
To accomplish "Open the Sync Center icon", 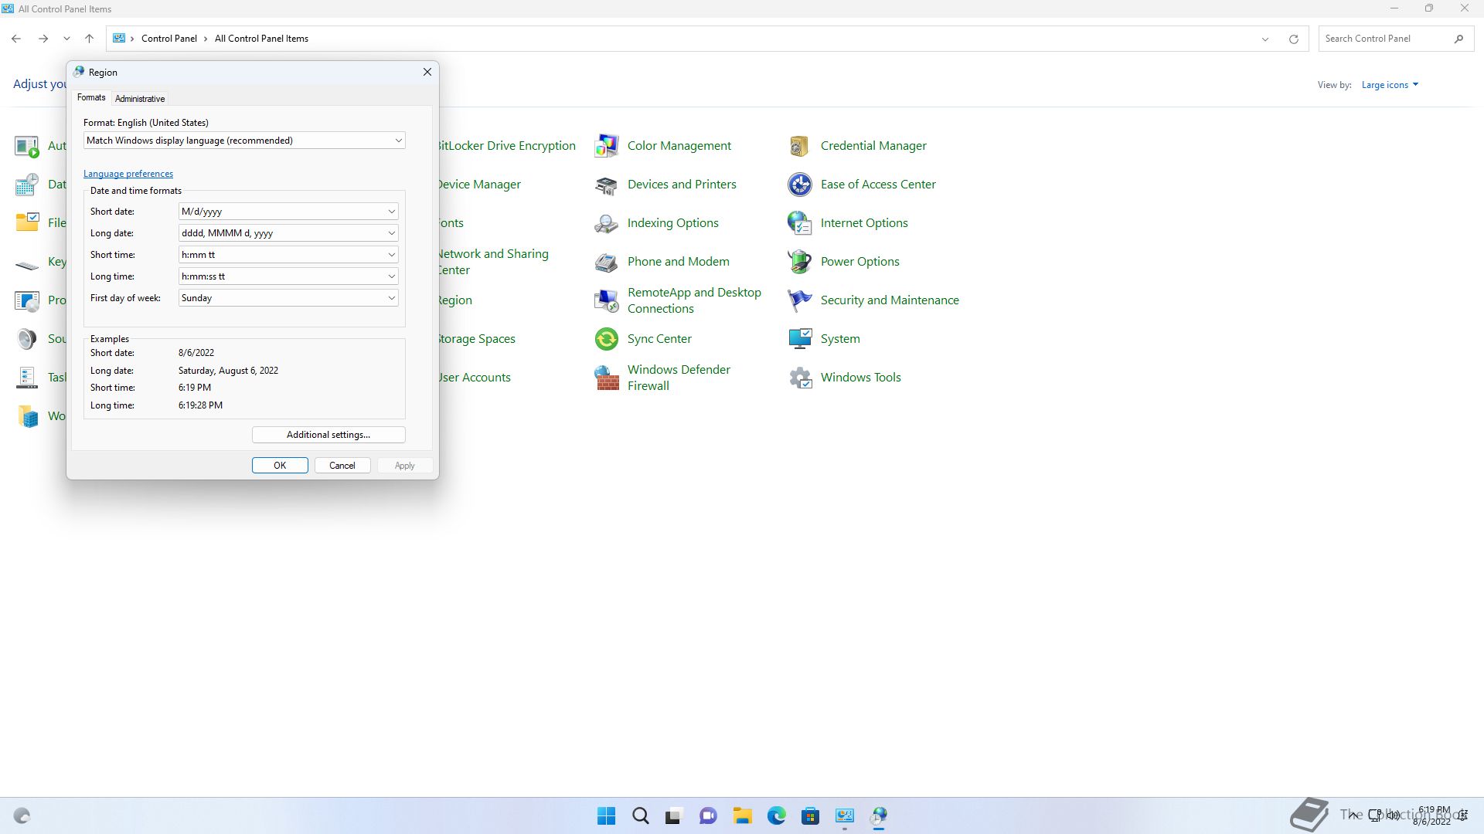I will [607, 339].
